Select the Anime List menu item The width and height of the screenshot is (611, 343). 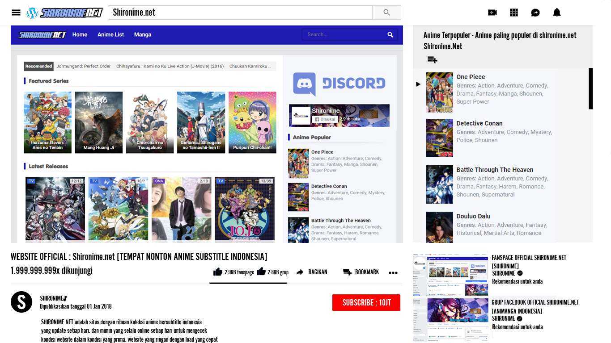pyautogui.click(x=110, y=34)
